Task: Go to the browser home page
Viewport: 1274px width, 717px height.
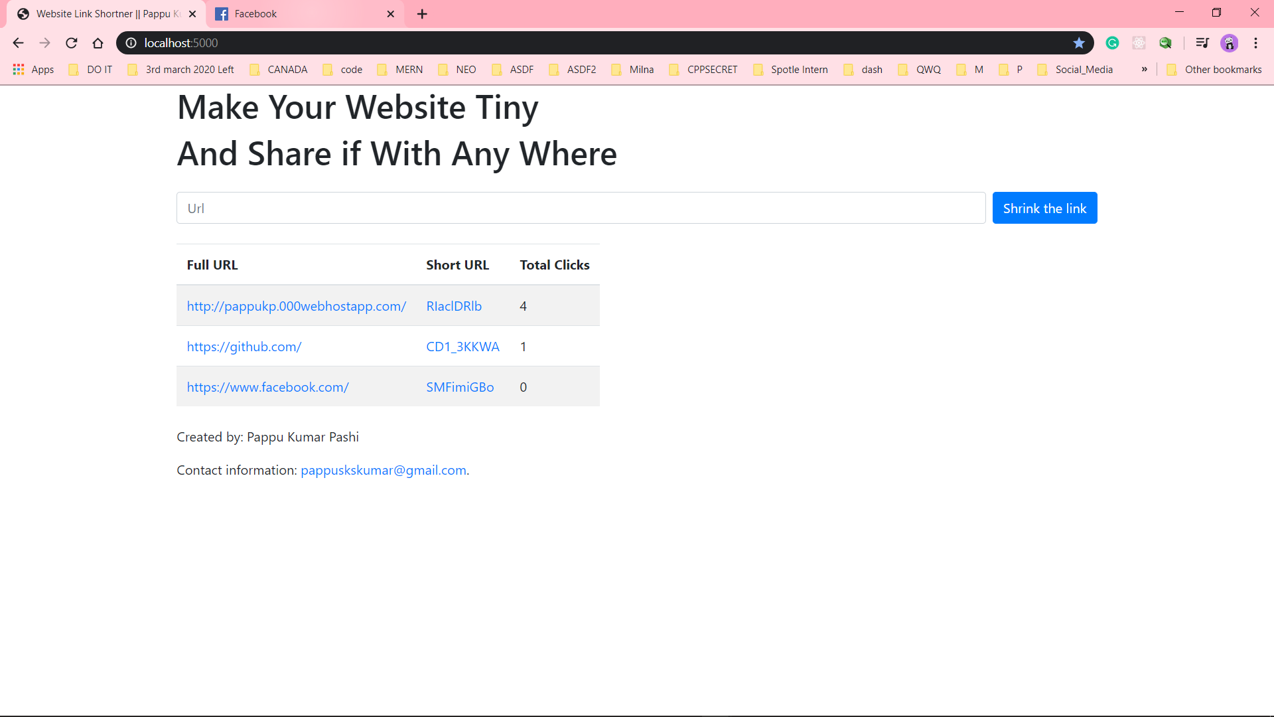Action: pos(98,43)
